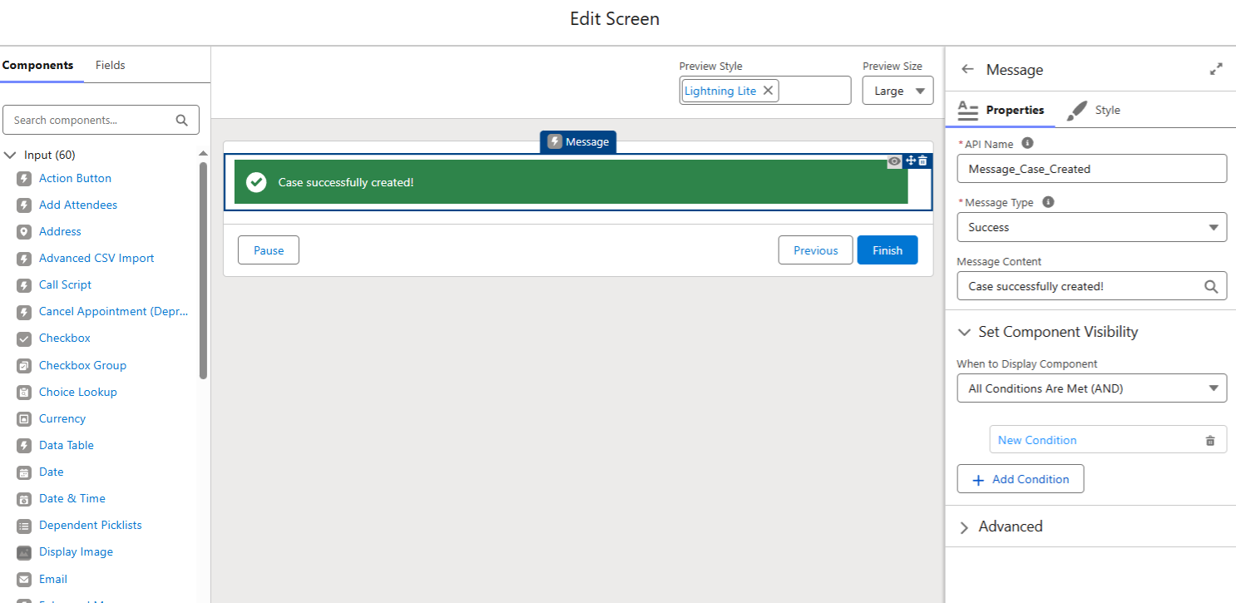Click the Add Condition button

pos(1021,479)
